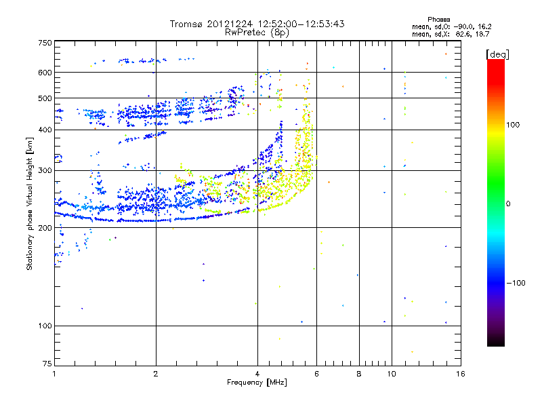Select the "600" height axis tick label
Viewport: 542px width, 407px height.
45,73
